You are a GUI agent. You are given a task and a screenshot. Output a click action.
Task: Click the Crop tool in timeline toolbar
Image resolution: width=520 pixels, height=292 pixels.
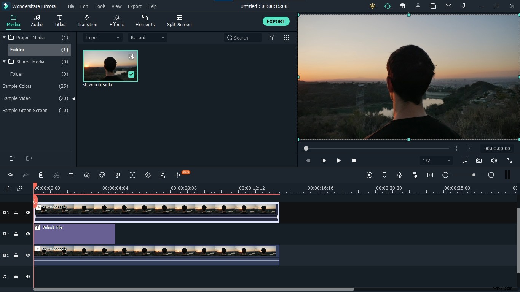(72, 175)
